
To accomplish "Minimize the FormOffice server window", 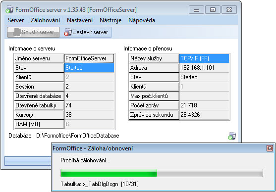I will [x=196, y=10].
